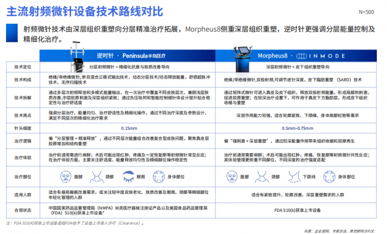Click the 0.15mm needle value

(129, 128)
